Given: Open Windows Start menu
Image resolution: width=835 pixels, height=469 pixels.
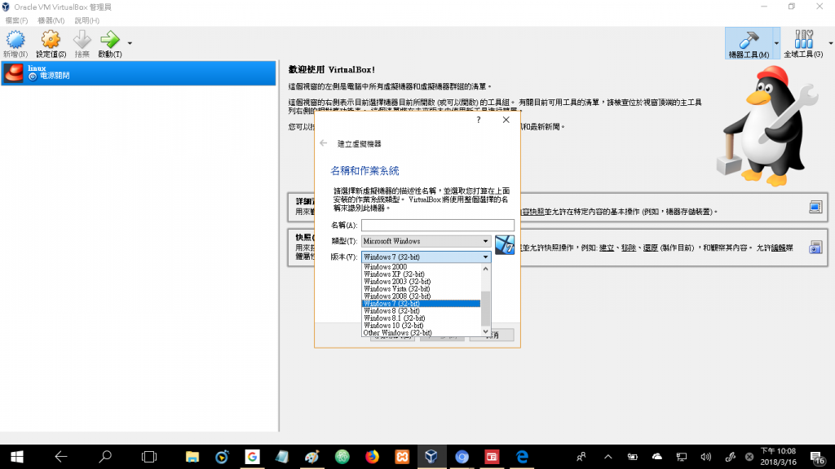Looking at the screenshot, I should [x=16, y=457].
